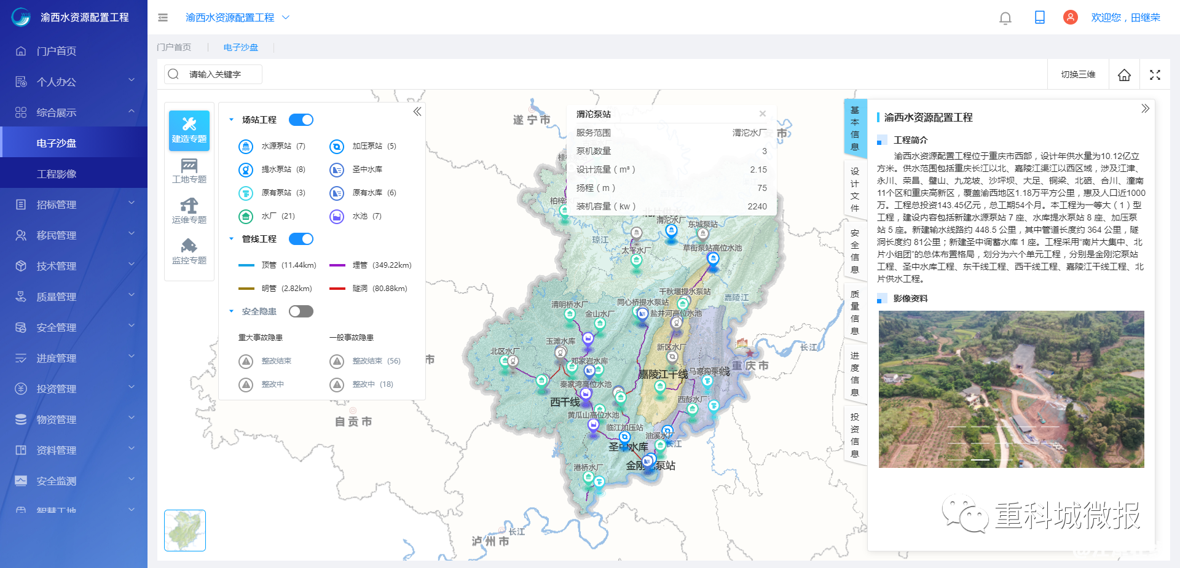Select 电子沙盘 in sidebar

[74, 143]
